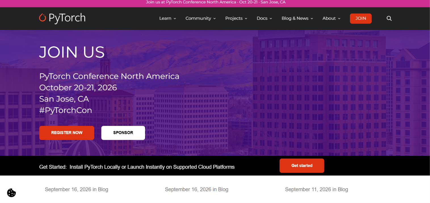Viewport: 430px width, 203px height.
Task: Click the white SPONSOR button
Action: (x=123, y=133)
